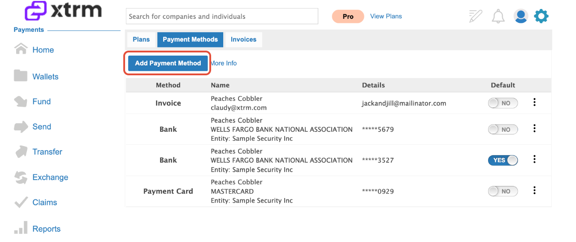Open options menu for bank ending 5679

coord(534,129)
